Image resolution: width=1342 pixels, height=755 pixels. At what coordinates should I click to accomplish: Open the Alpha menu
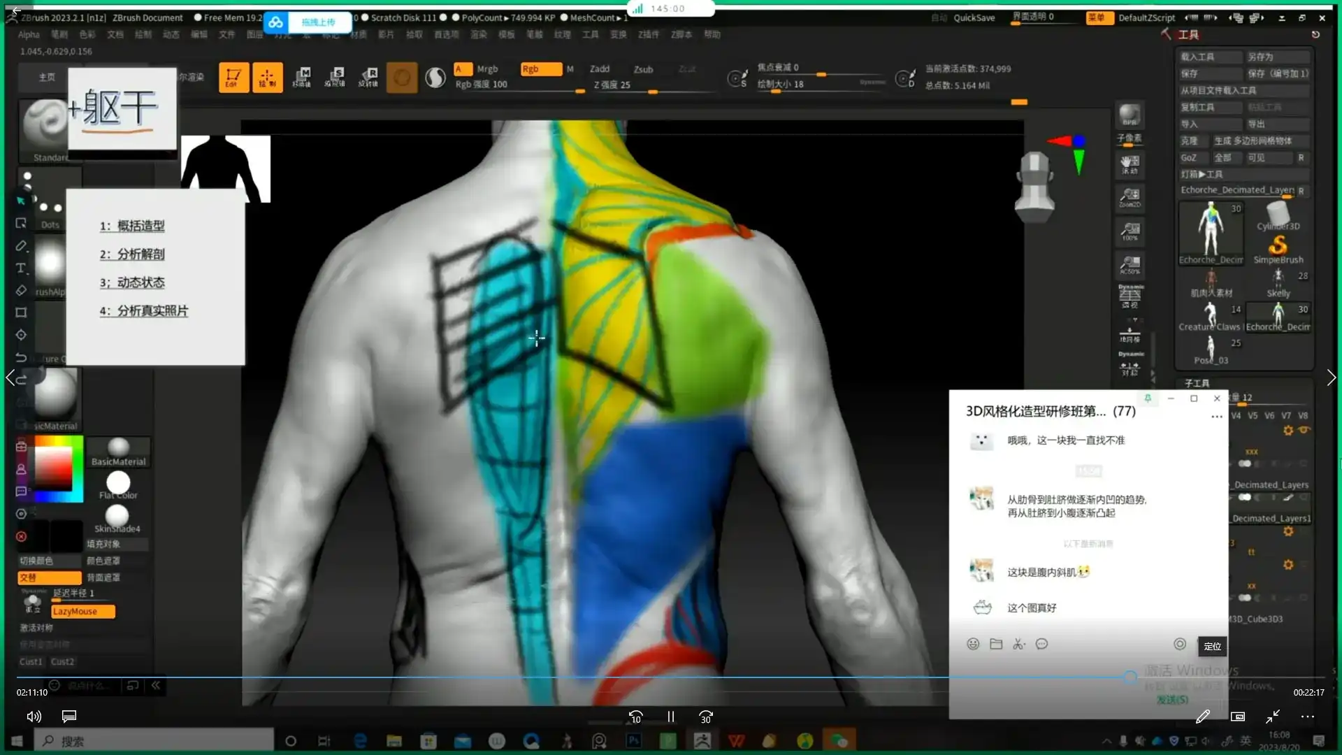point(29,34)
